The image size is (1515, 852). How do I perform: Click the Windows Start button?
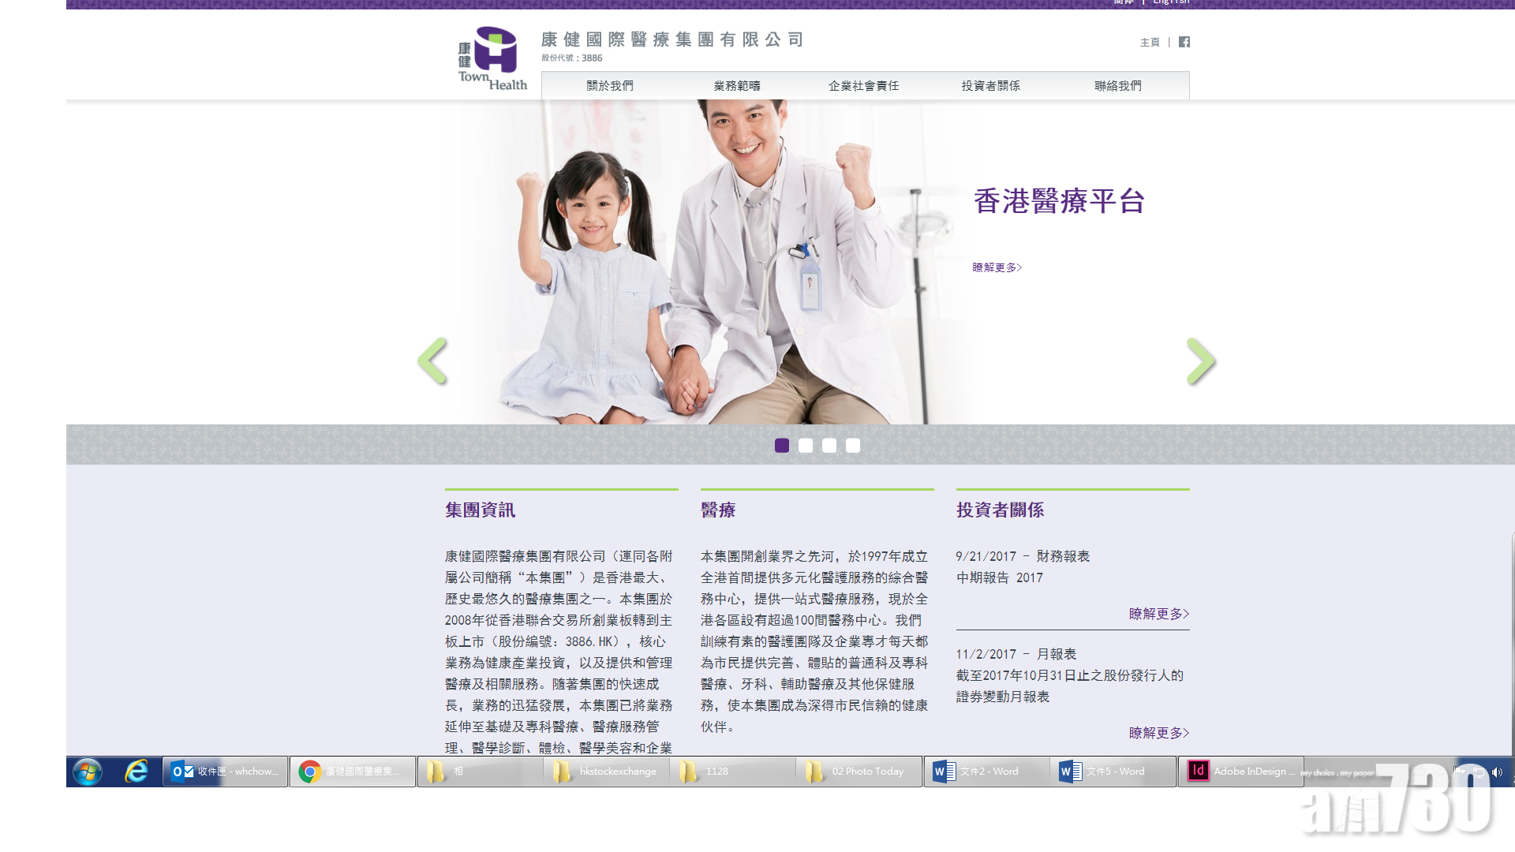(87, 771)
